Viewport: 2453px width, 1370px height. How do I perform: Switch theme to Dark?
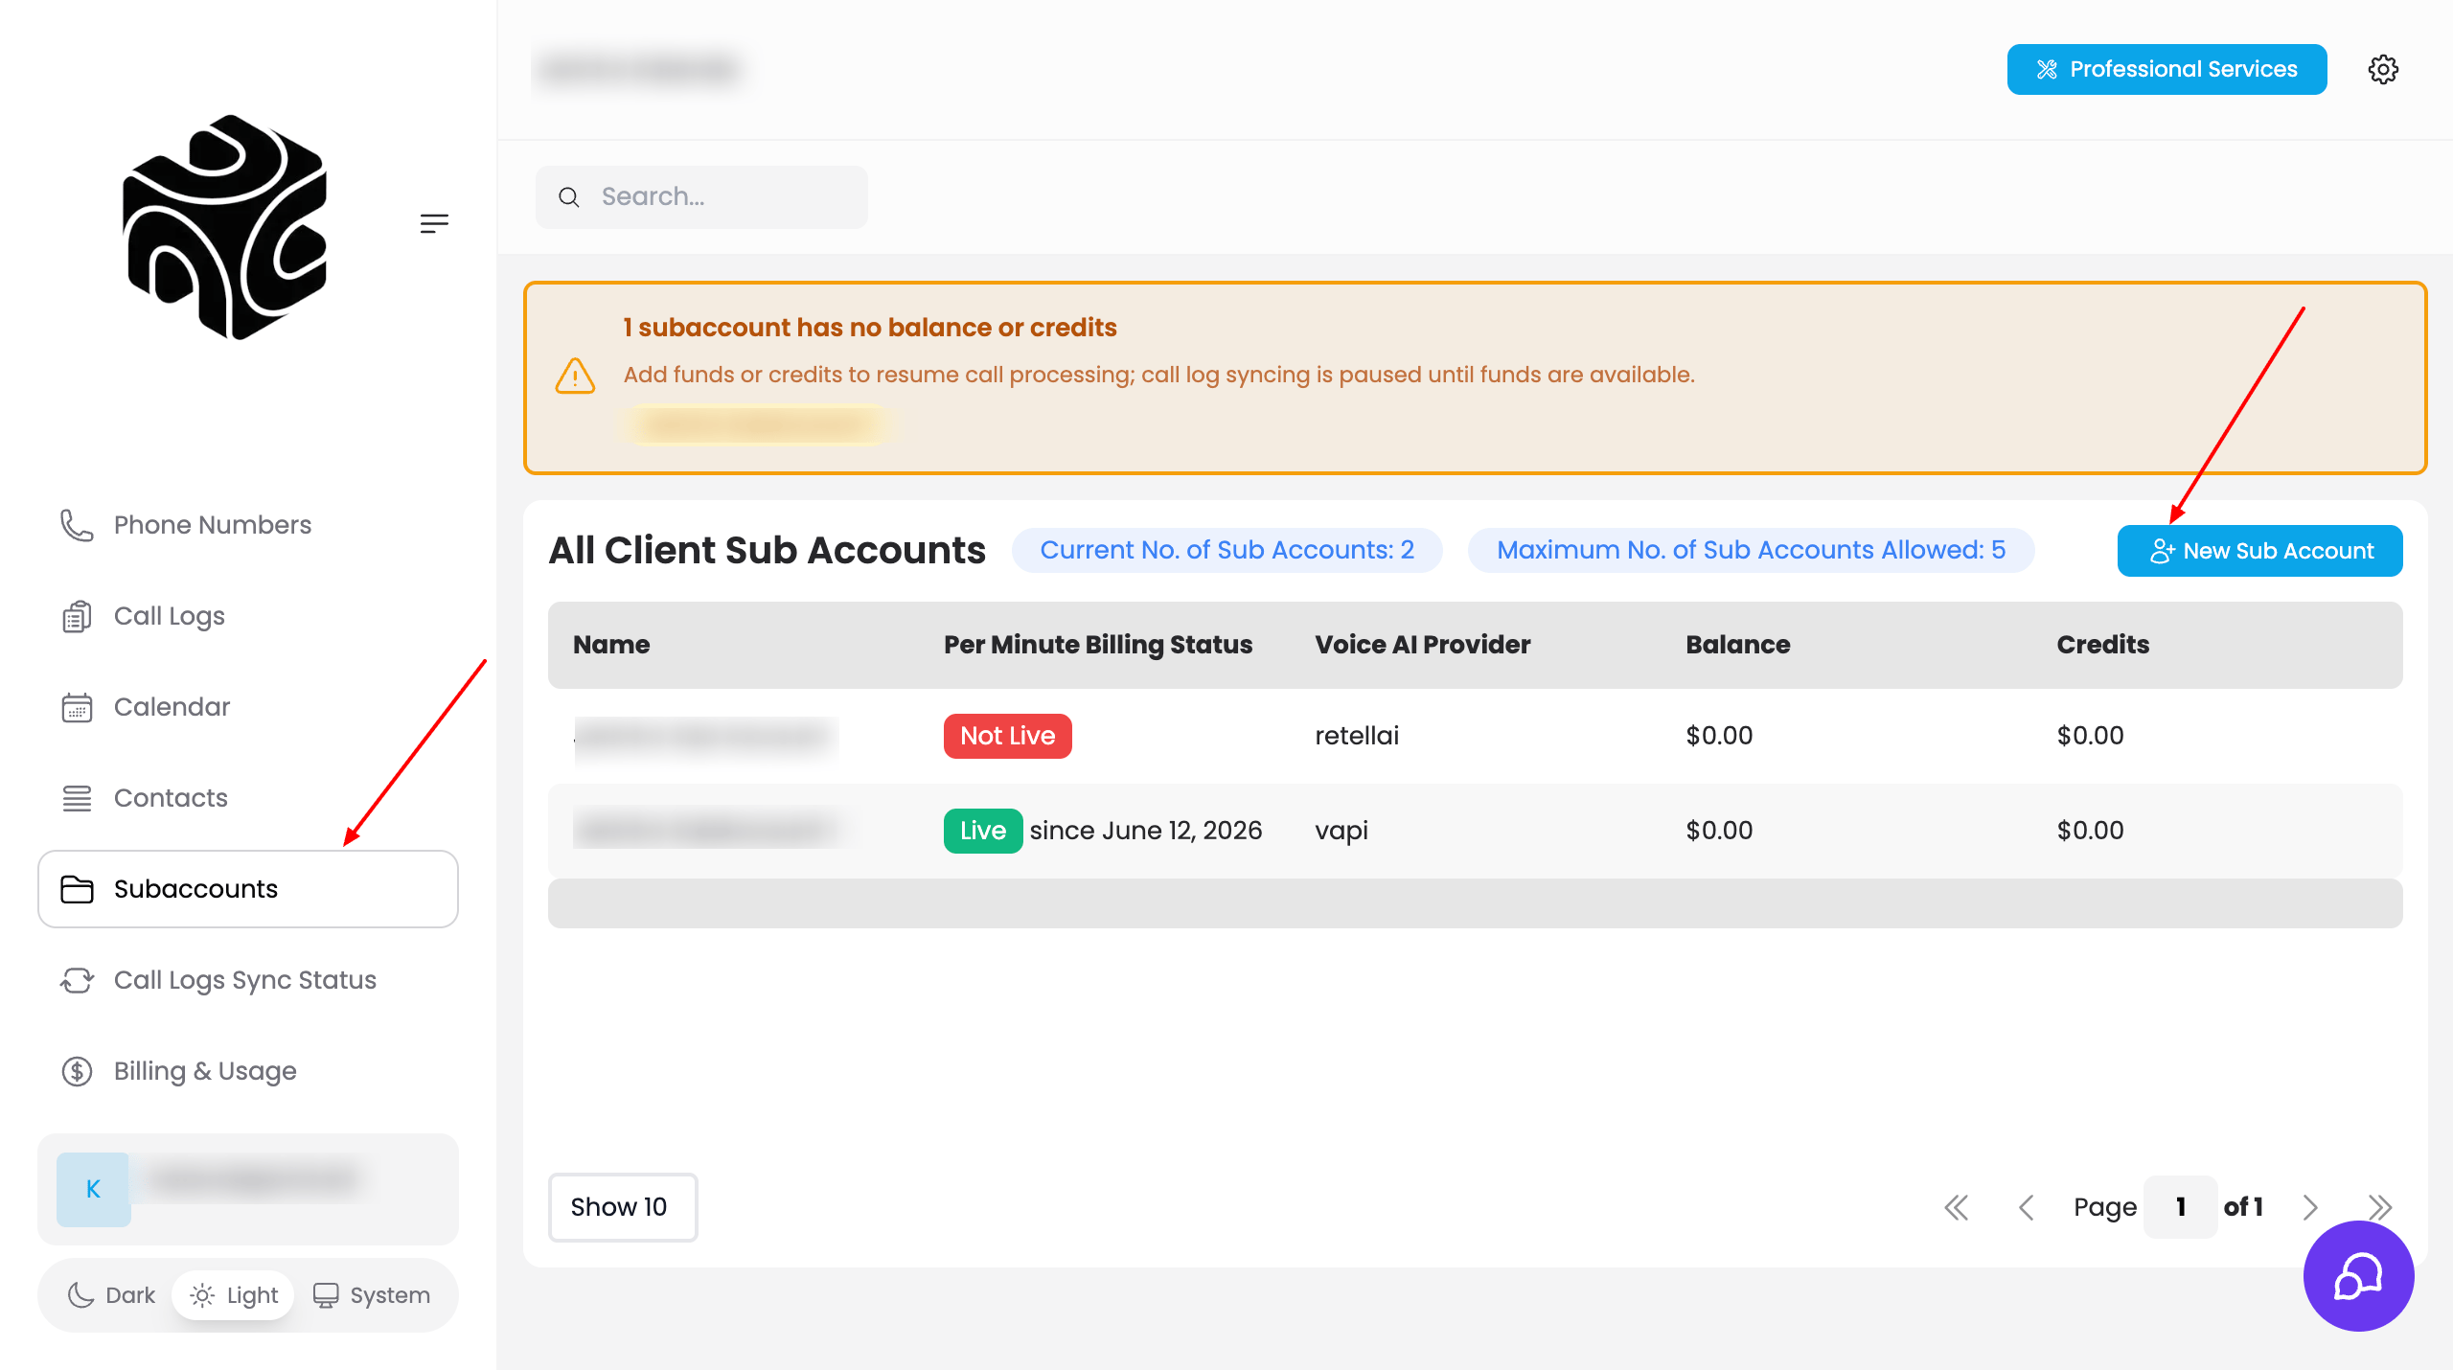coord(111,1295)
